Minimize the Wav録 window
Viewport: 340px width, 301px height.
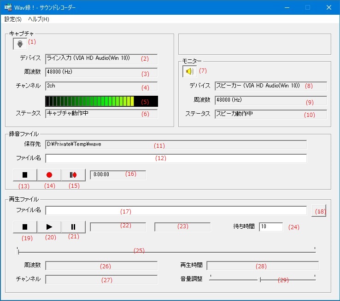[287, 7]
